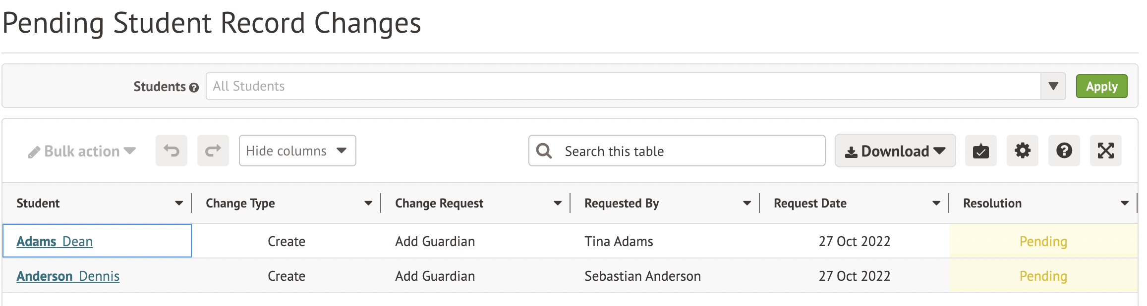
Task: Expand the Students filter dropdown arrow
Action: 1053,86
